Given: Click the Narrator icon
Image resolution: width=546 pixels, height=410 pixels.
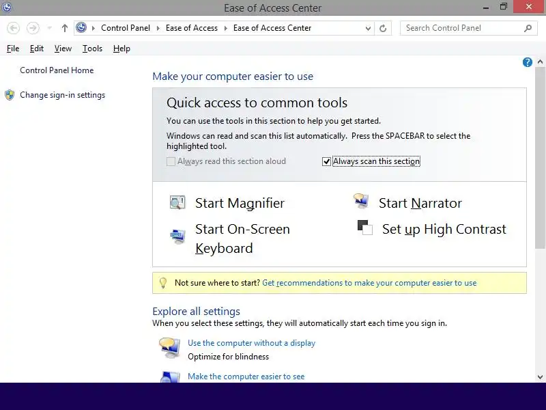Looking at the screenshot, I should tap(361, 201).
